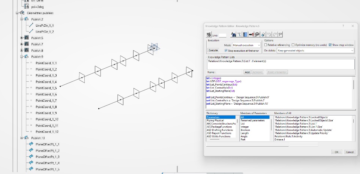Click the Remove button
Screen dimensions: 360x174
257,72
